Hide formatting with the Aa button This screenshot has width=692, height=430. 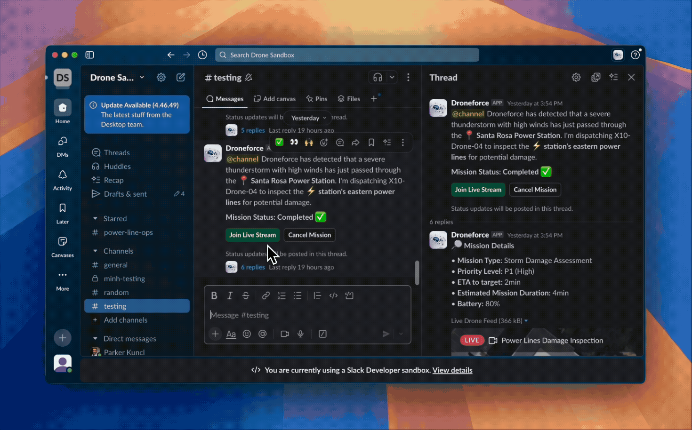click(x=231, y=334)
